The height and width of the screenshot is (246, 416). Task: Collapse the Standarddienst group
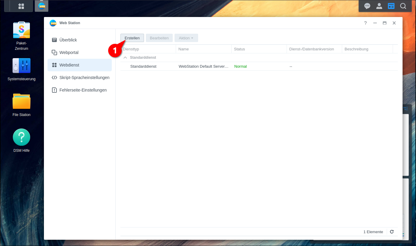125,58
